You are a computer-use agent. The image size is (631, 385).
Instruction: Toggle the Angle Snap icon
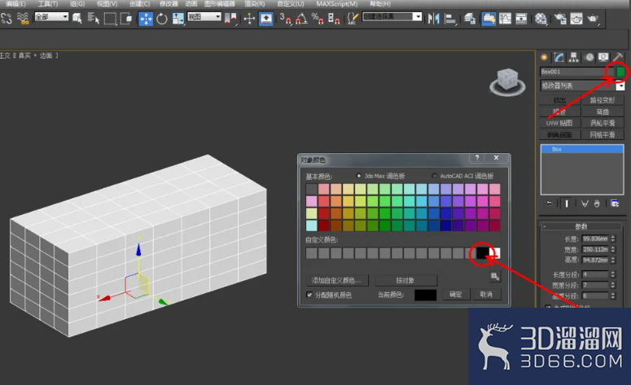pos(301,19)
